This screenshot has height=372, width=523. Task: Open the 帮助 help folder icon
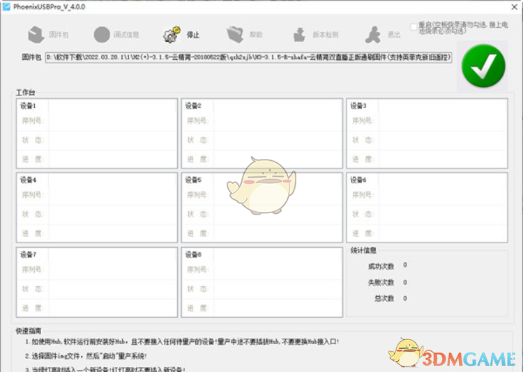235,35
